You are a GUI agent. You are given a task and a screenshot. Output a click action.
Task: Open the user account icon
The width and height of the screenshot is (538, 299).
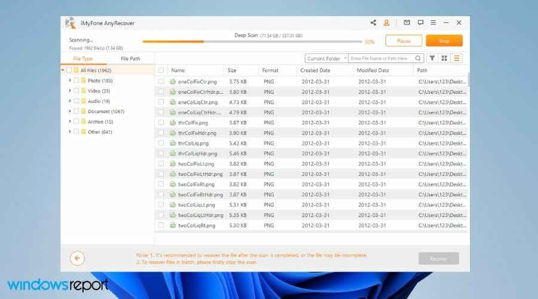pos(386,23)
